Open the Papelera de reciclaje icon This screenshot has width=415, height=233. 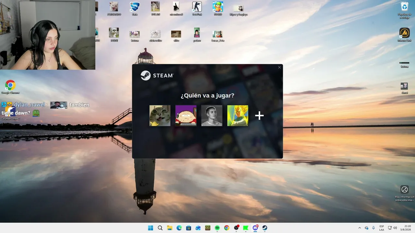pyautogui.click(x=404, y=10)
